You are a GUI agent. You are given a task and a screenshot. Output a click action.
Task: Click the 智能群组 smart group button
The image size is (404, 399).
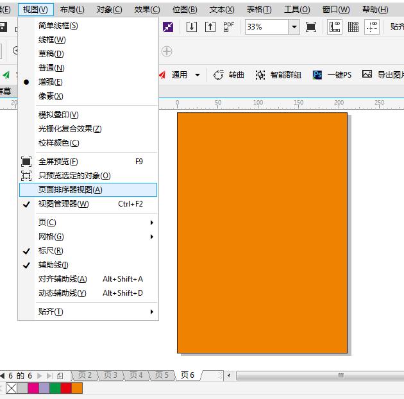pyautogui.click(x=278, y=75)
